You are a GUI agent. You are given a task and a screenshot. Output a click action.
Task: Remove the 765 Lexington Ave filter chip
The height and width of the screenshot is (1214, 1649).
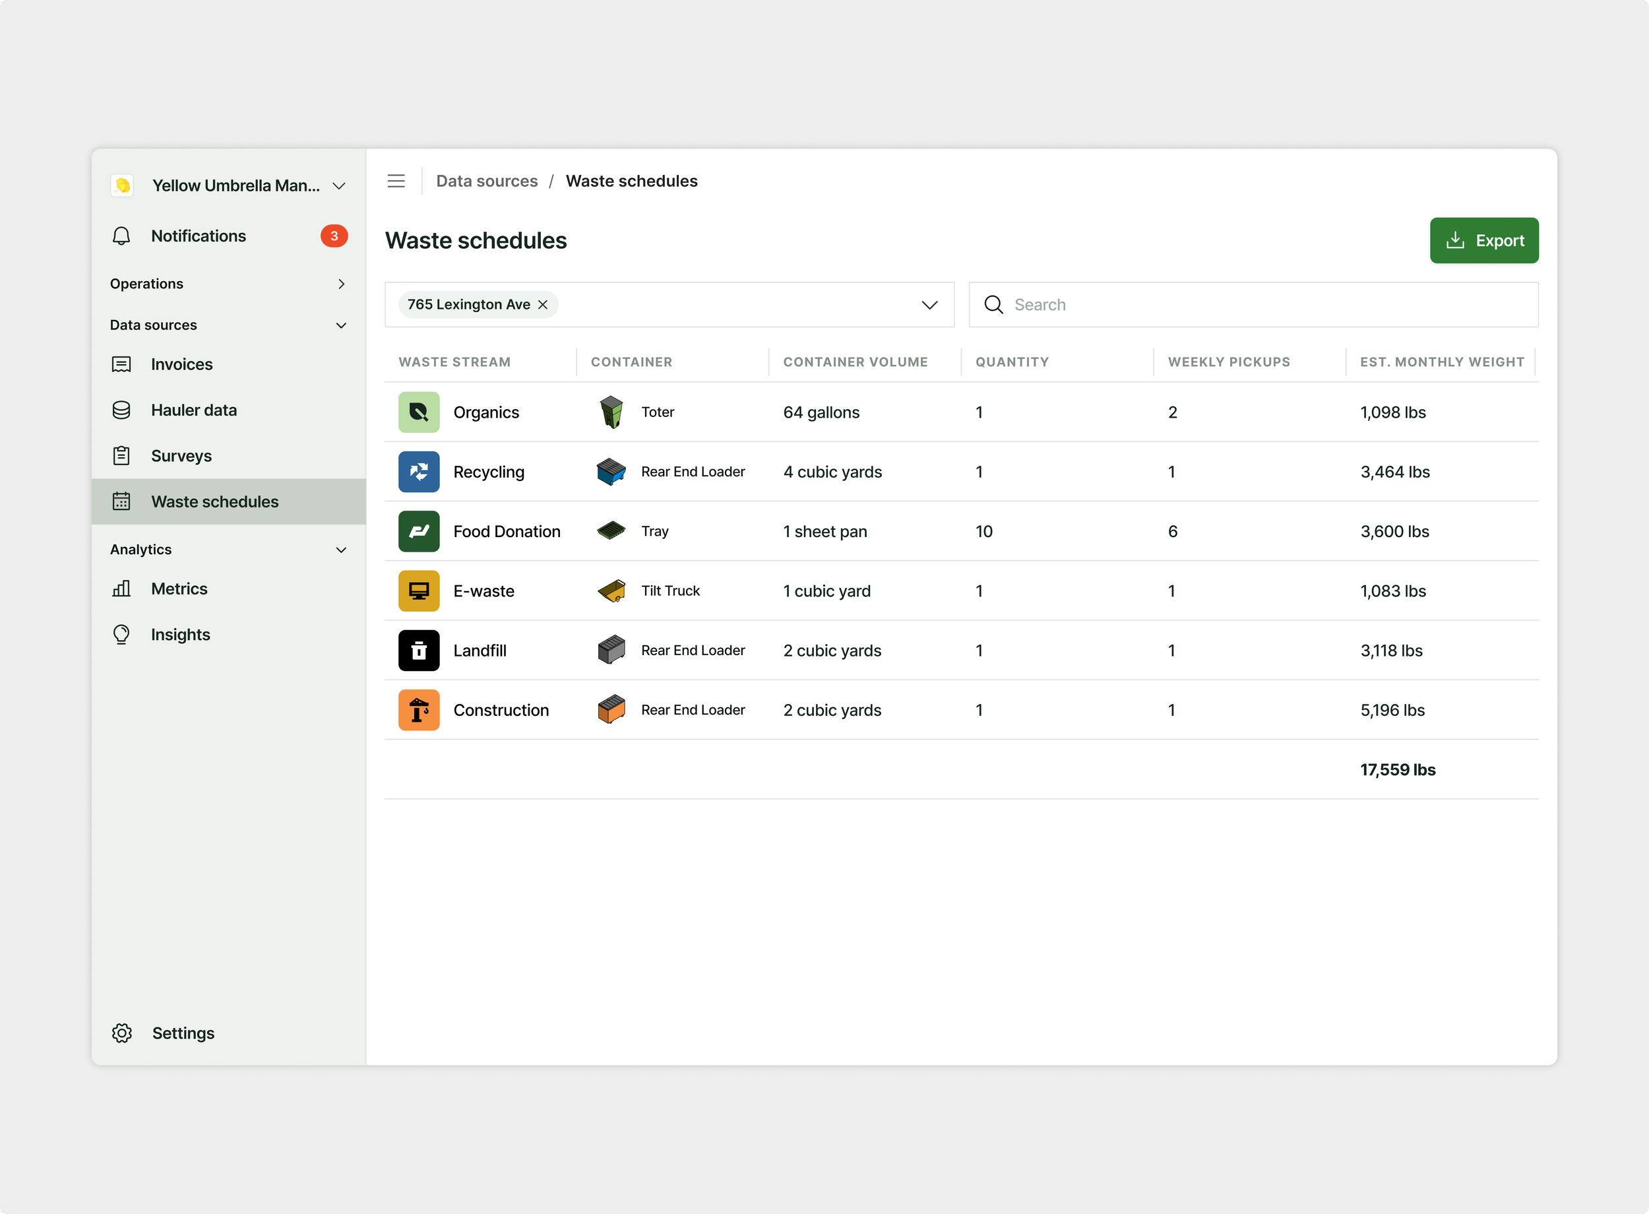tap(543, 304)
